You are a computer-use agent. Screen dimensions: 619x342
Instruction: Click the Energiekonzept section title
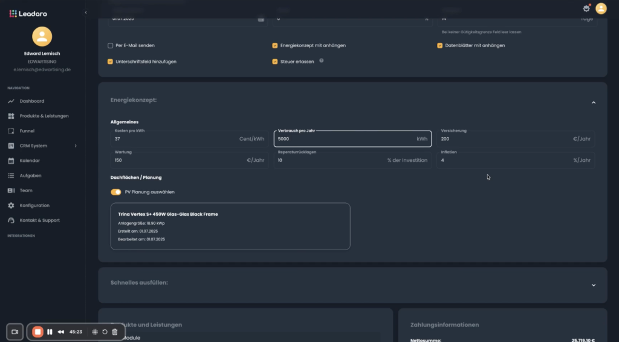134,100
